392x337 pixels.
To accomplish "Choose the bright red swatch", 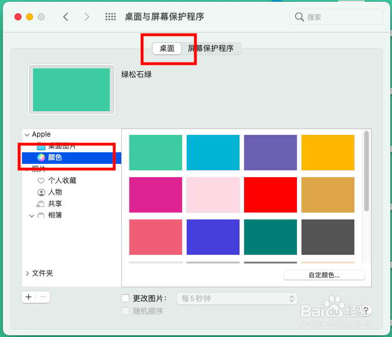I will (x=270, y=195).
